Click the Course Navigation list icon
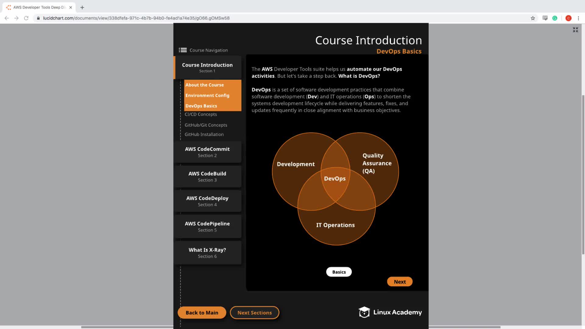Screen dimensions: 585x329 (183, 50)
